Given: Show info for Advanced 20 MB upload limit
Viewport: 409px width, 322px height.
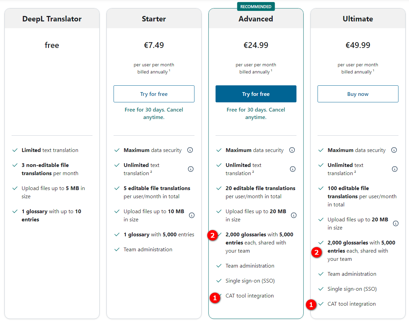Looking at the screenshot, I should pyautogui.click(x=294, y=215).
